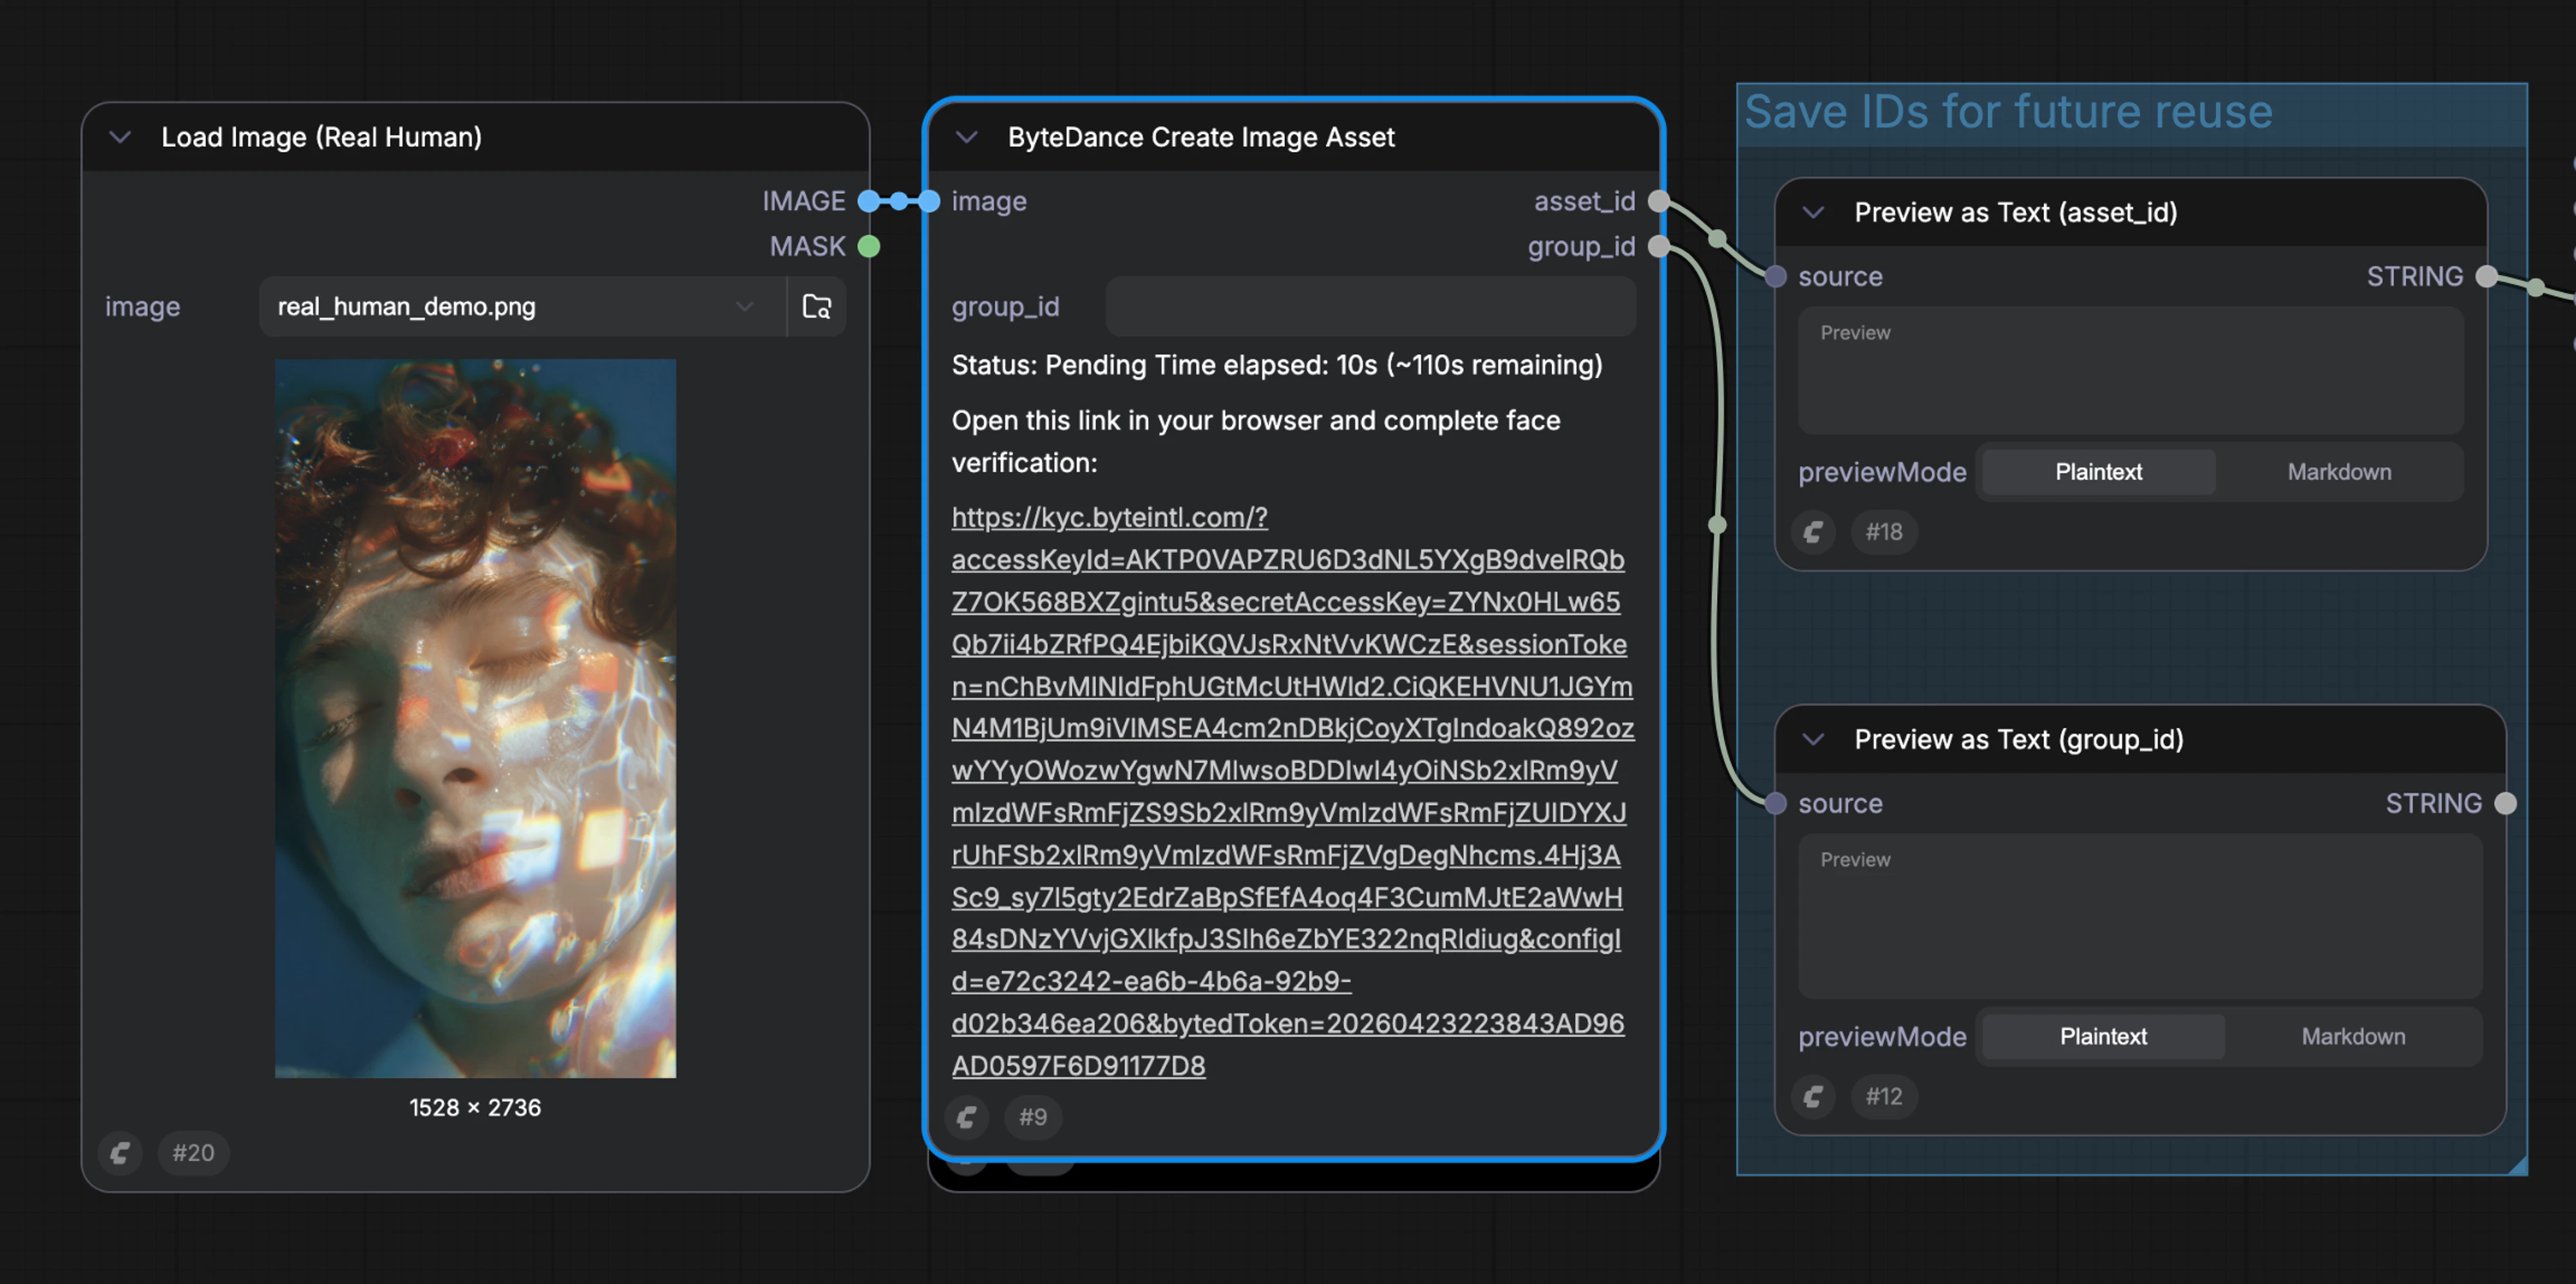Click the group_id text input field
Viewport: 2576px width, 1284px height.
tap(1370, 306)
